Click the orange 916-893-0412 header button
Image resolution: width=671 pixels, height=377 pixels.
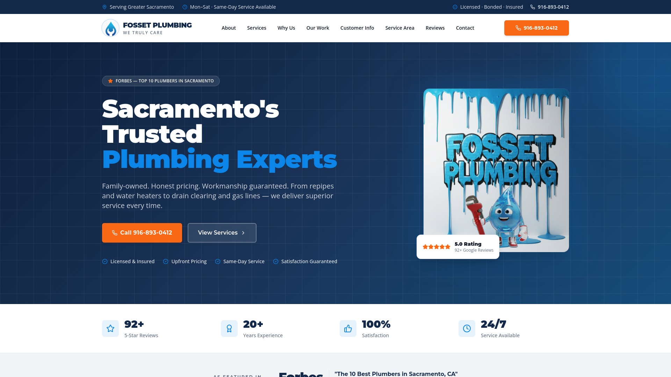coord(536,28)
